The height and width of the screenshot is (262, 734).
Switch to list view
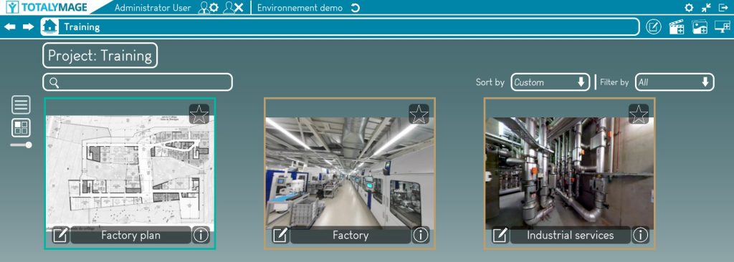[21, 105]
